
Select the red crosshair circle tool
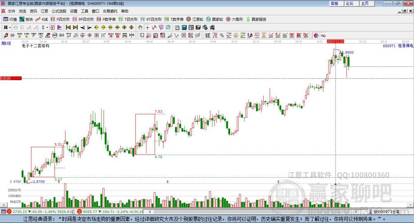(x=82, y=35)
